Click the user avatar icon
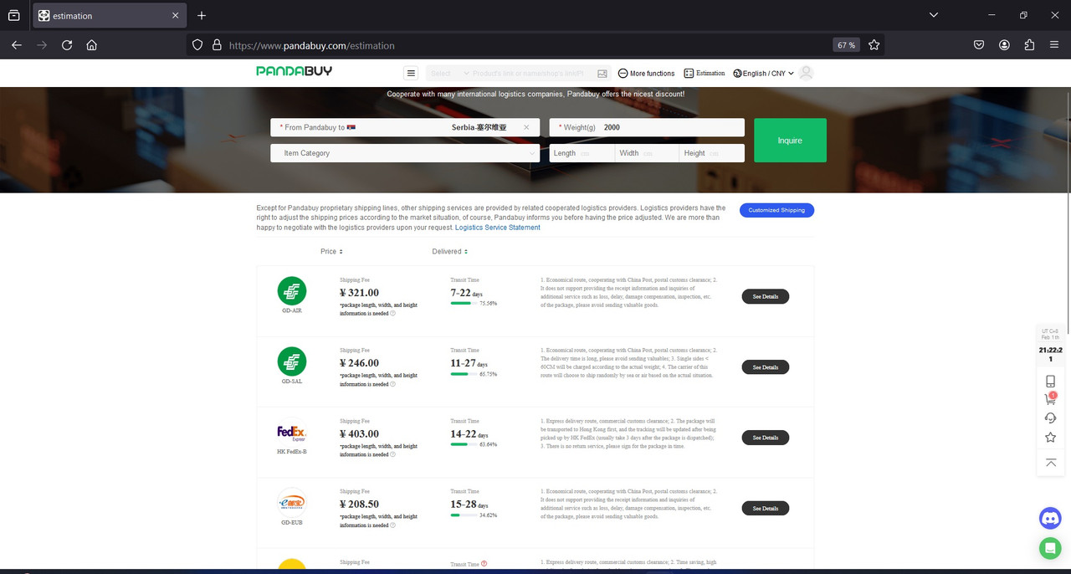The height and width of the screenshot is (574, 1071). [x=806, y=74]
